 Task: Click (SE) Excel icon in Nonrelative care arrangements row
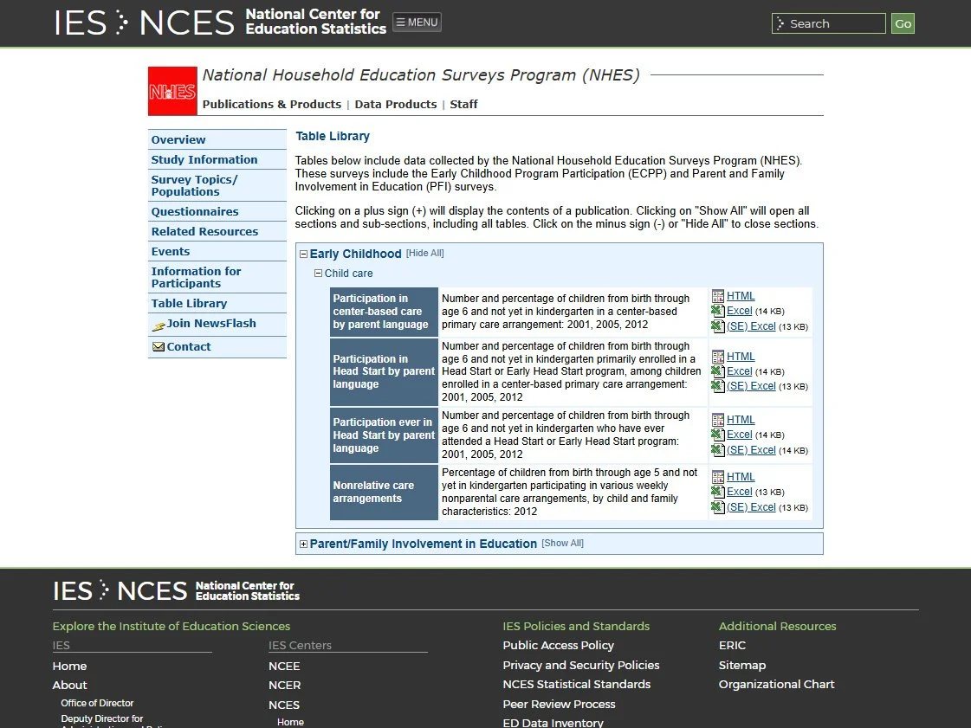pyautogui.click(x=718, y=507)
